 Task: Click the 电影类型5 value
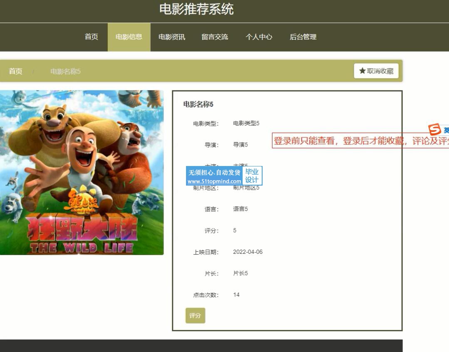coord(246,123)
